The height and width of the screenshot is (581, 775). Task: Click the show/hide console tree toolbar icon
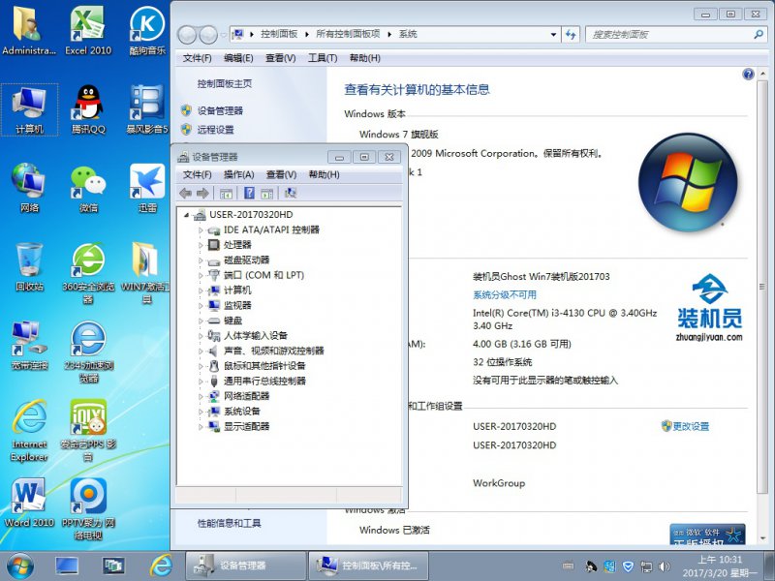[x=226, y=193]
